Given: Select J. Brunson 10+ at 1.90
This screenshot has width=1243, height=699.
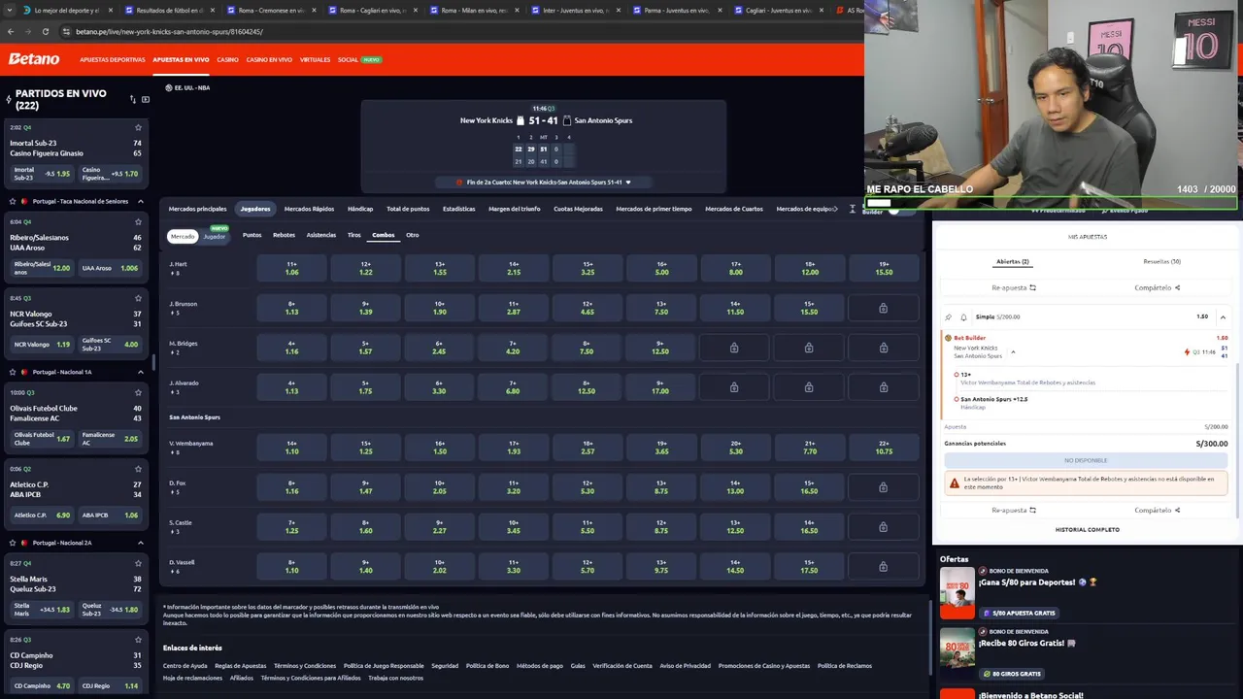Looking at the screenshot, I should [x=439, y=308].
